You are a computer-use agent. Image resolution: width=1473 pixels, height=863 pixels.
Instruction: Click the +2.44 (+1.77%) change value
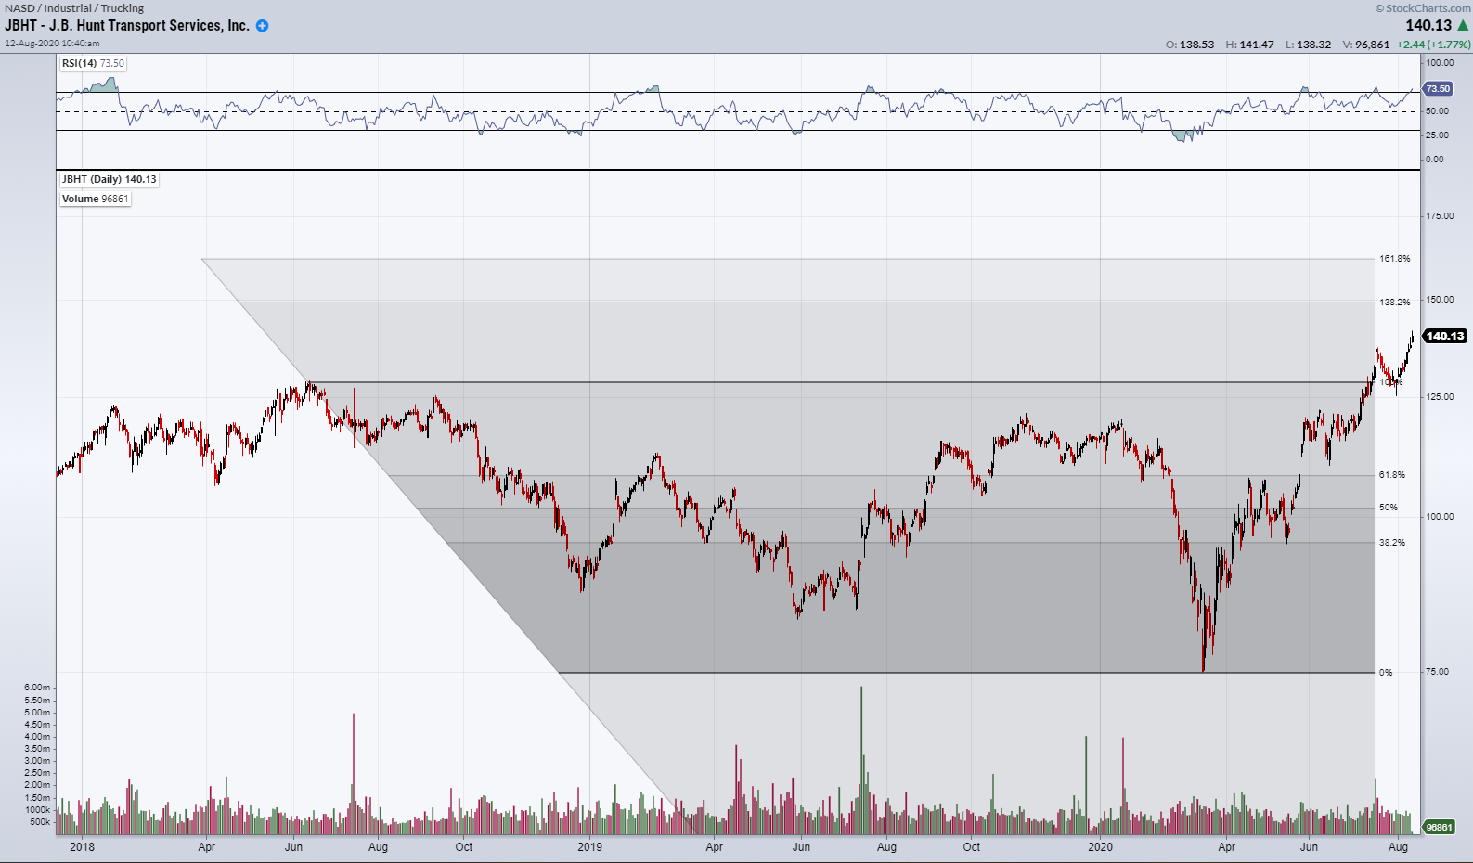click(x=1433, y=45)
